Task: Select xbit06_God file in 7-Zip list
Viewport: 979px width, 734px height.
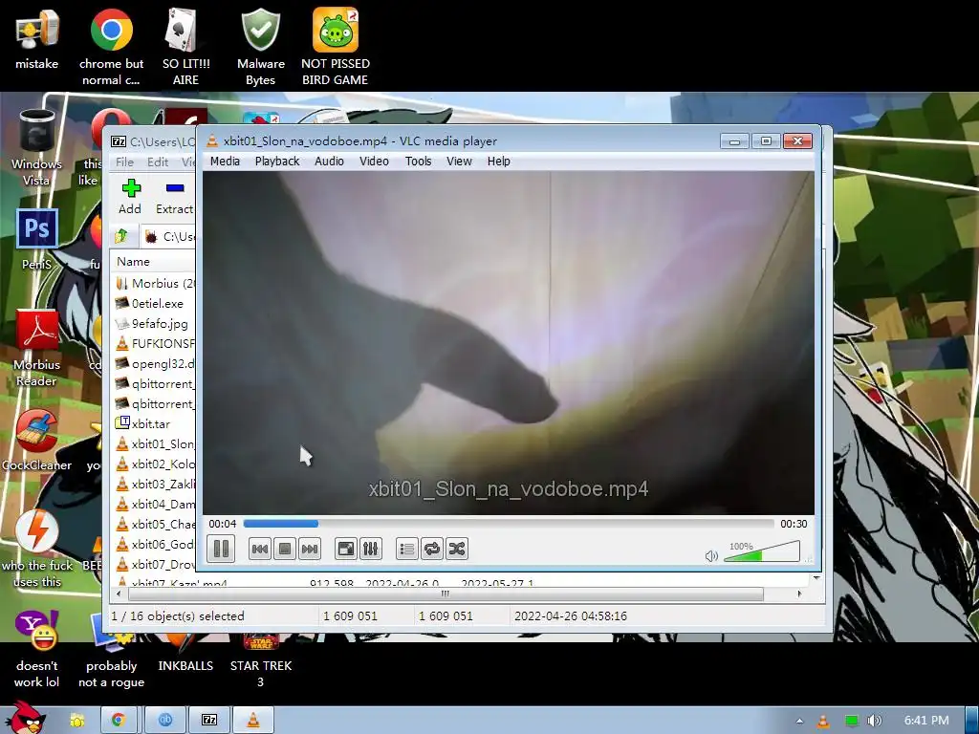Action: tap(155, 544)
